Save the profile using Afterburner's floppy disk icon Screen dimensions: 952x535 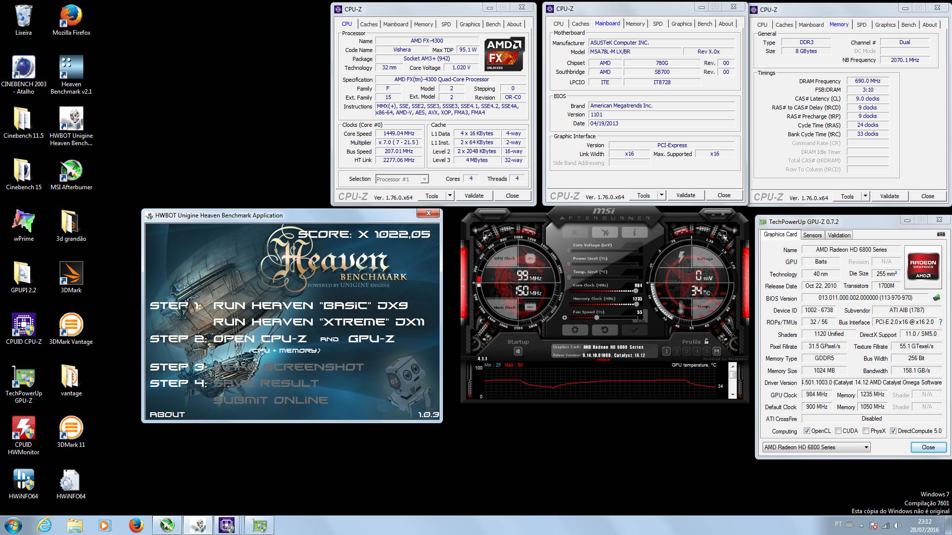click(716, 351)
